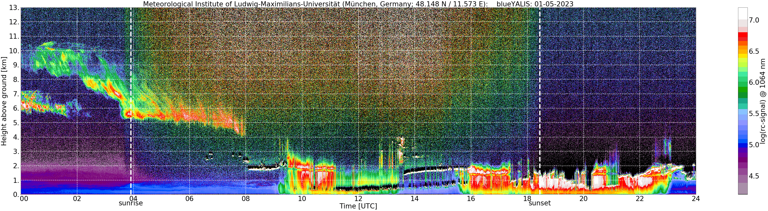Viewport: 768px width, 211px height.
Task: Click the height-axis tick label '11.'
Action: [x=14, y=36]
